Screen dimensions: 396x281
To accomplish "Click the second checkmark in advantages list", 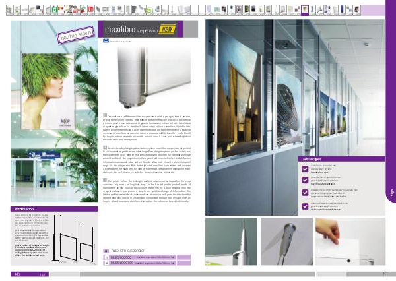I will click(305, 180).
